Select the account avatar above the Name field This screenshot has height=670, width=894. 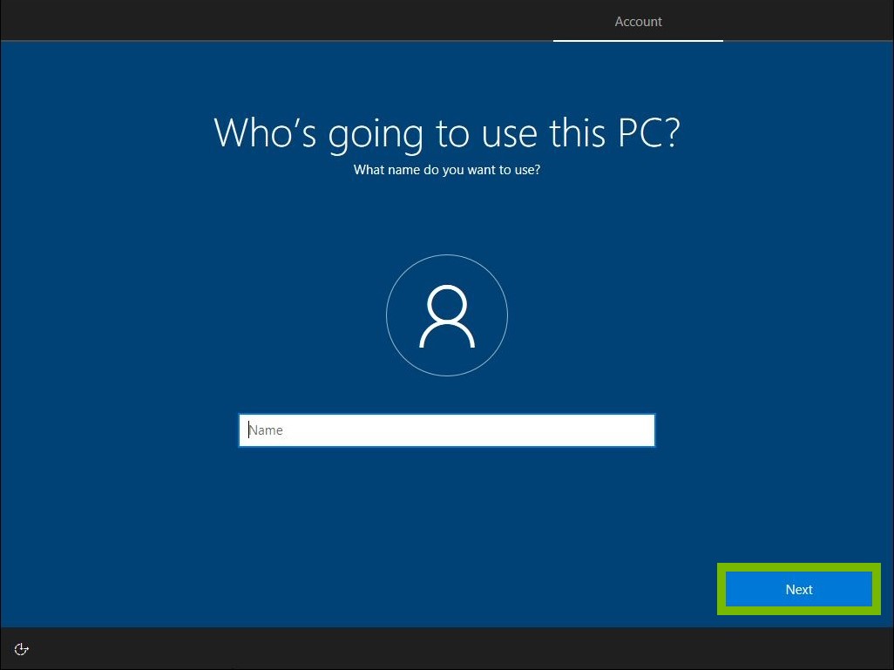tap(447, 315)
